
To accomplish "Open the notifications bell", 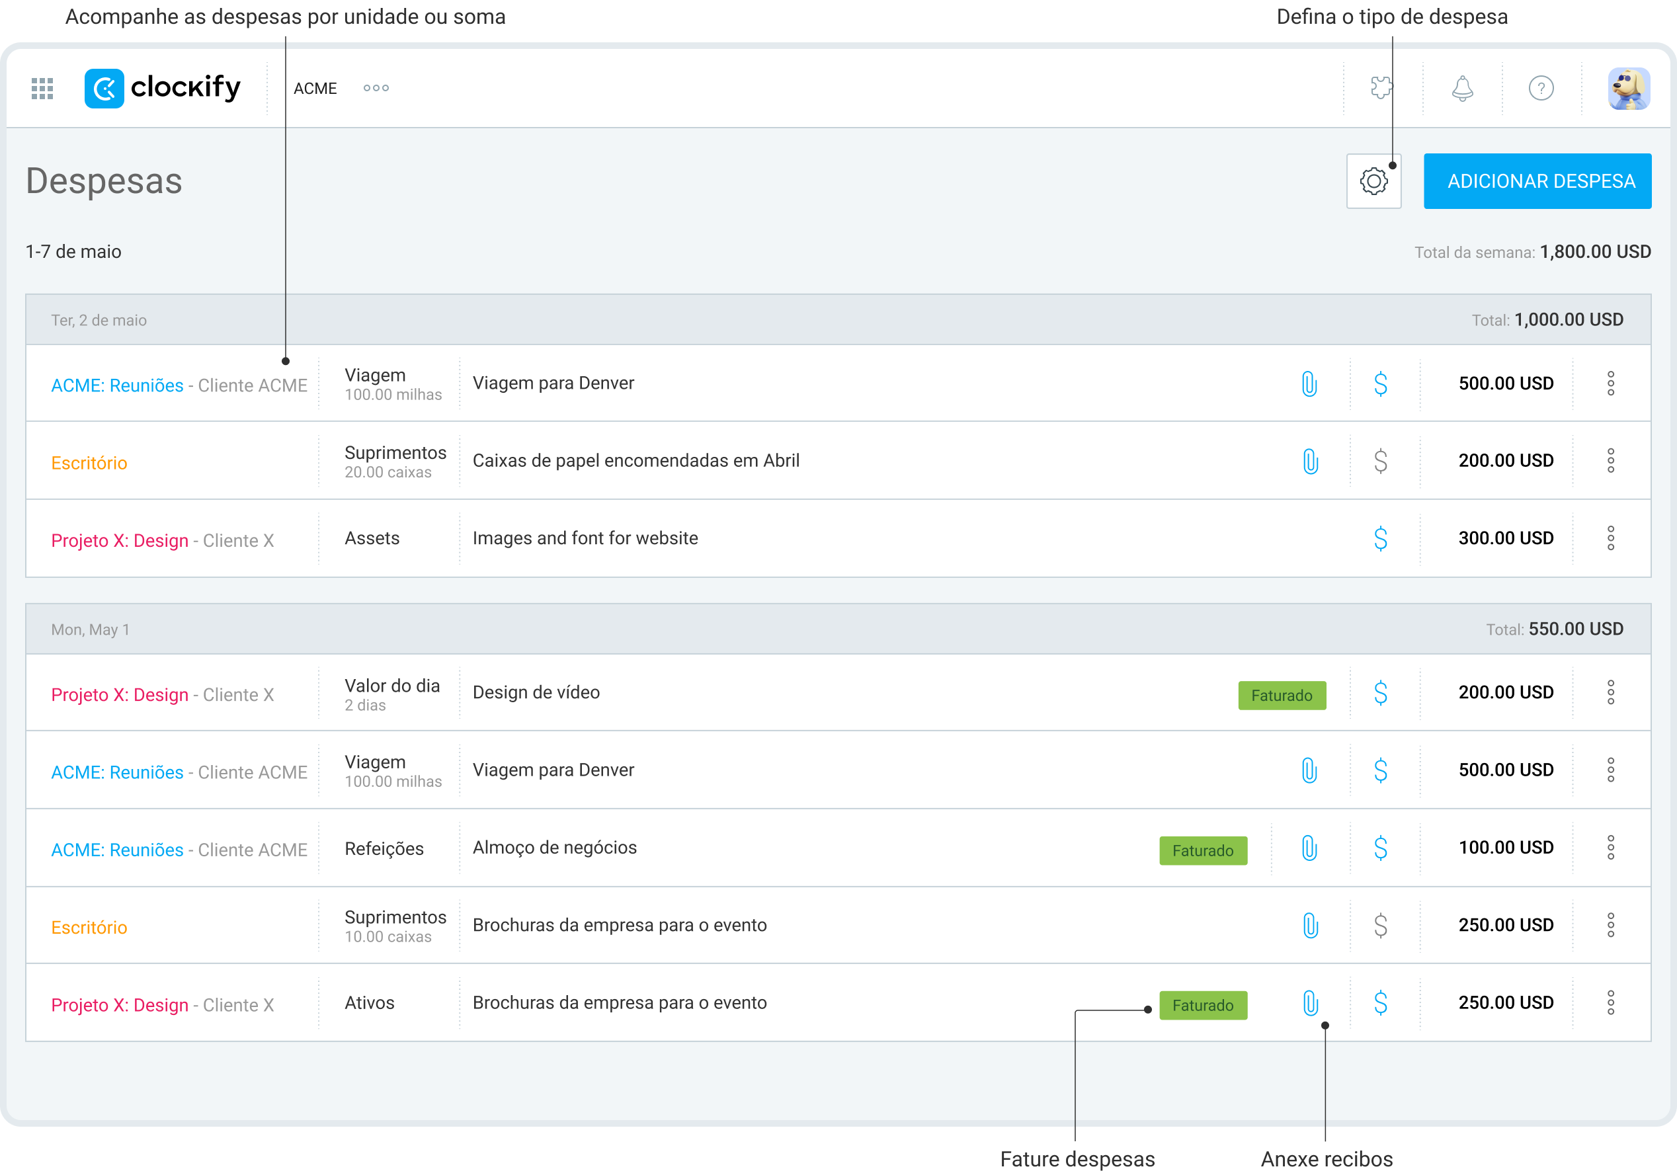I will 1461,89.
